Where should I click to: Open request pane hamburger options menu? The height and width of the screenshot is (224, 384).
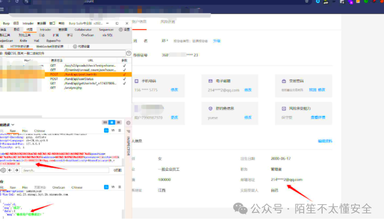click(120, 130)
